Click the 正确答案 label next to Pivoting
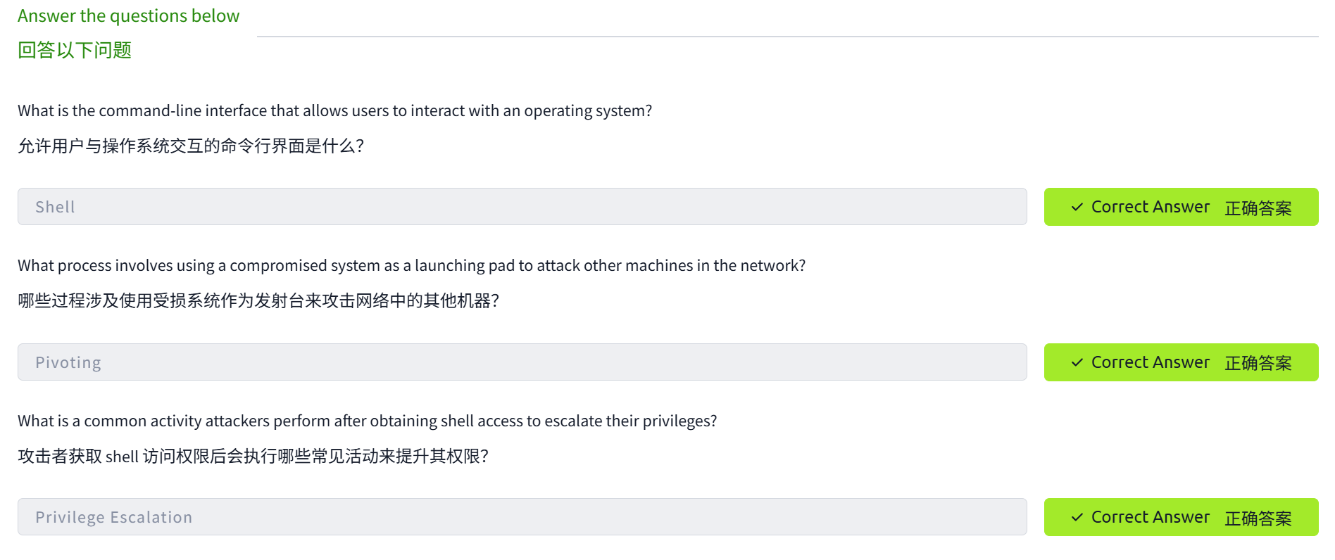This screenshot has height=560, width=1335. (x=1258, y=363)
